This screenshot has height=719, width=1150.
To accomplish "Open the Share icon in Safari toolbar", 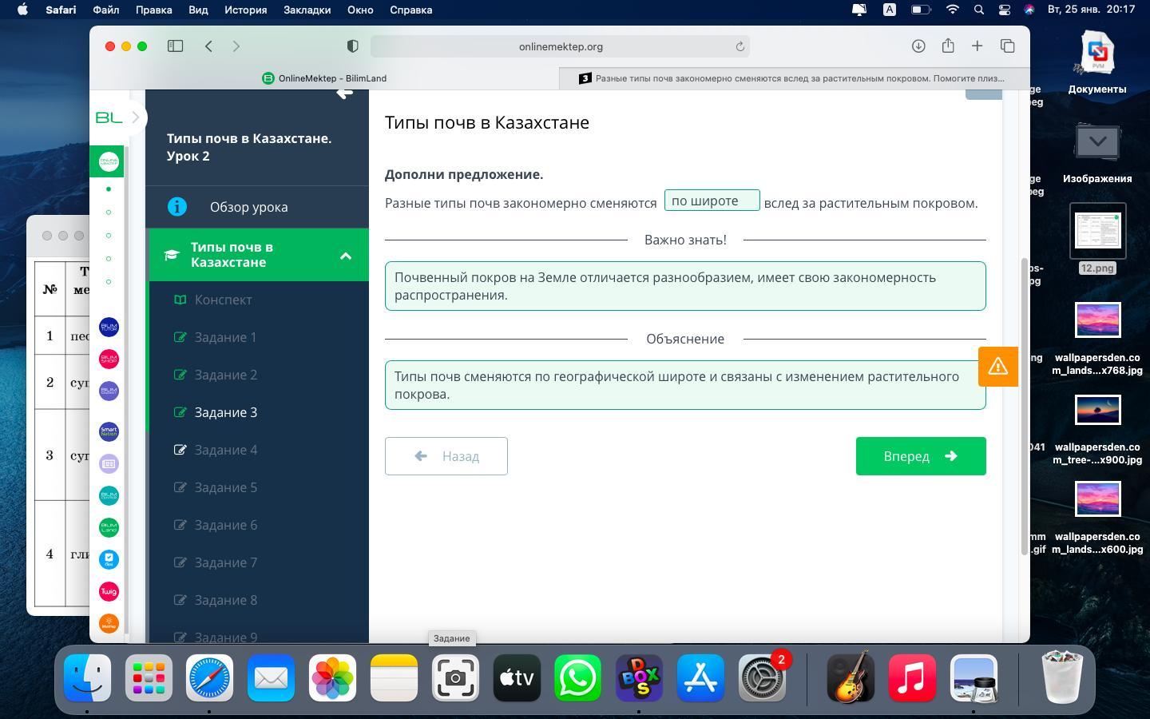I will pos(948,46).
